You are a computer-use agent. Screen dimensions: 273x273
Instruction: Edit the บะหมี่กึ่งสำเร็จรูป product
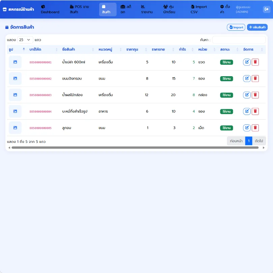246,111
